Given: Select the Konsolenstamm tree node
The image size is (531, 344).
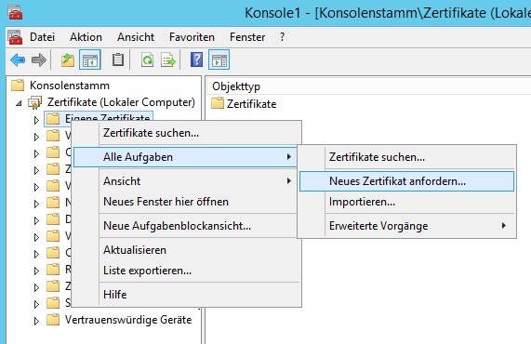Looking at the screenshot, I should tap(70, 86).
